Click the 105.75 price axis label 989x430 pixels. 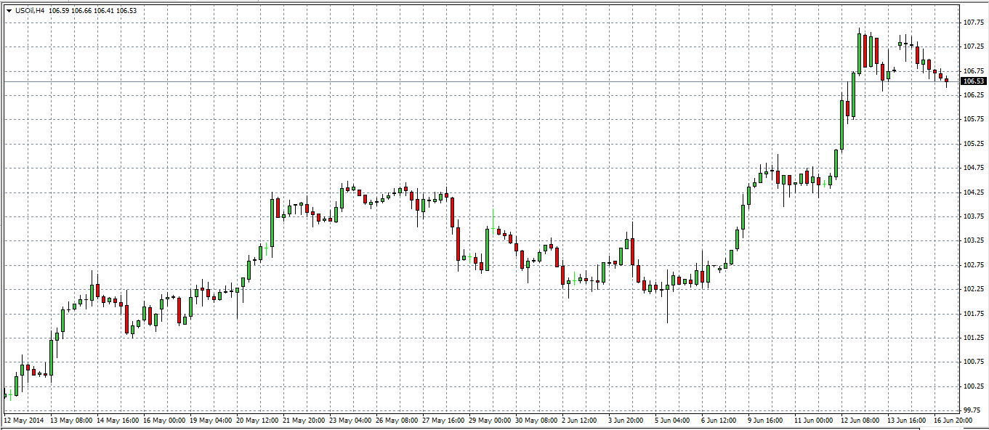pyautogui.click(x=974, y=119)
